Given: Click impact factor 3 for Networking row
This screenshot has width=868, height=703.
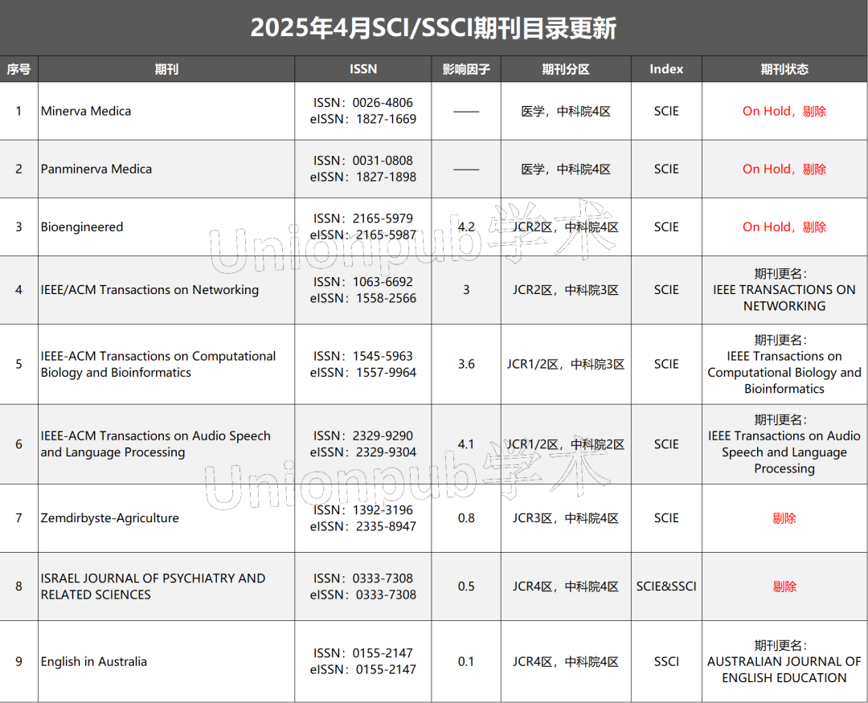Looking at the screenshot, I should tap(466, 289).
